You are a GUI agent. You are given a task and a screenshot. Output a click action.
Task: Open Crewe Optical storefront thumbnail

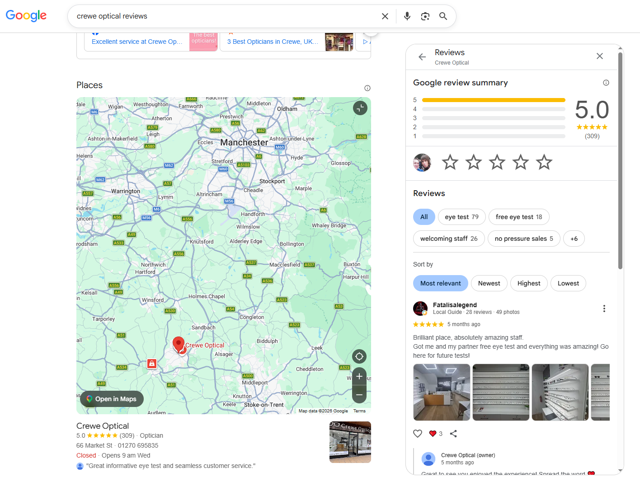pyautogui.click(x=350, y=442)
